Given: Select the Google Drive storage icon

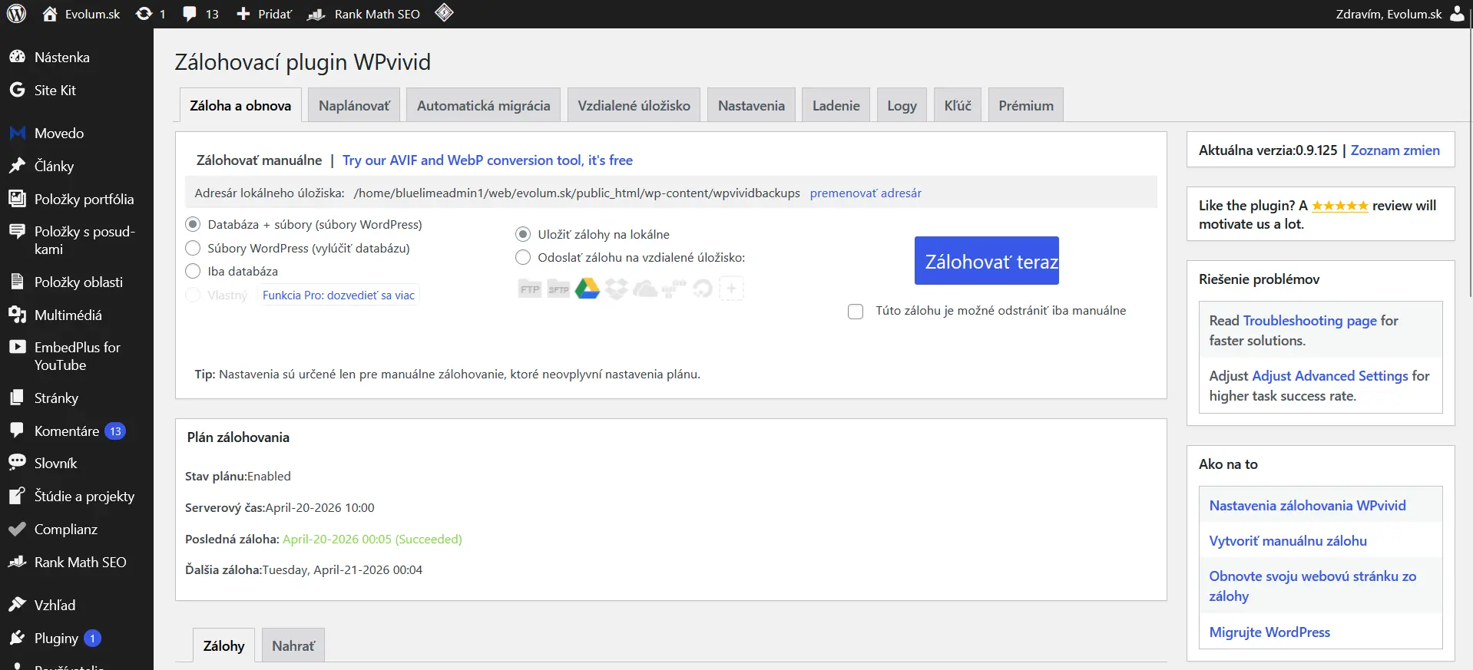Looking at the screenshot, I should pyautogui.click(x=587, y=289).
